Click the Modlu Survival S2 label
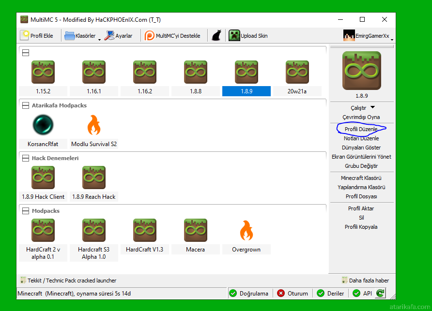 [x=94, y=144]
